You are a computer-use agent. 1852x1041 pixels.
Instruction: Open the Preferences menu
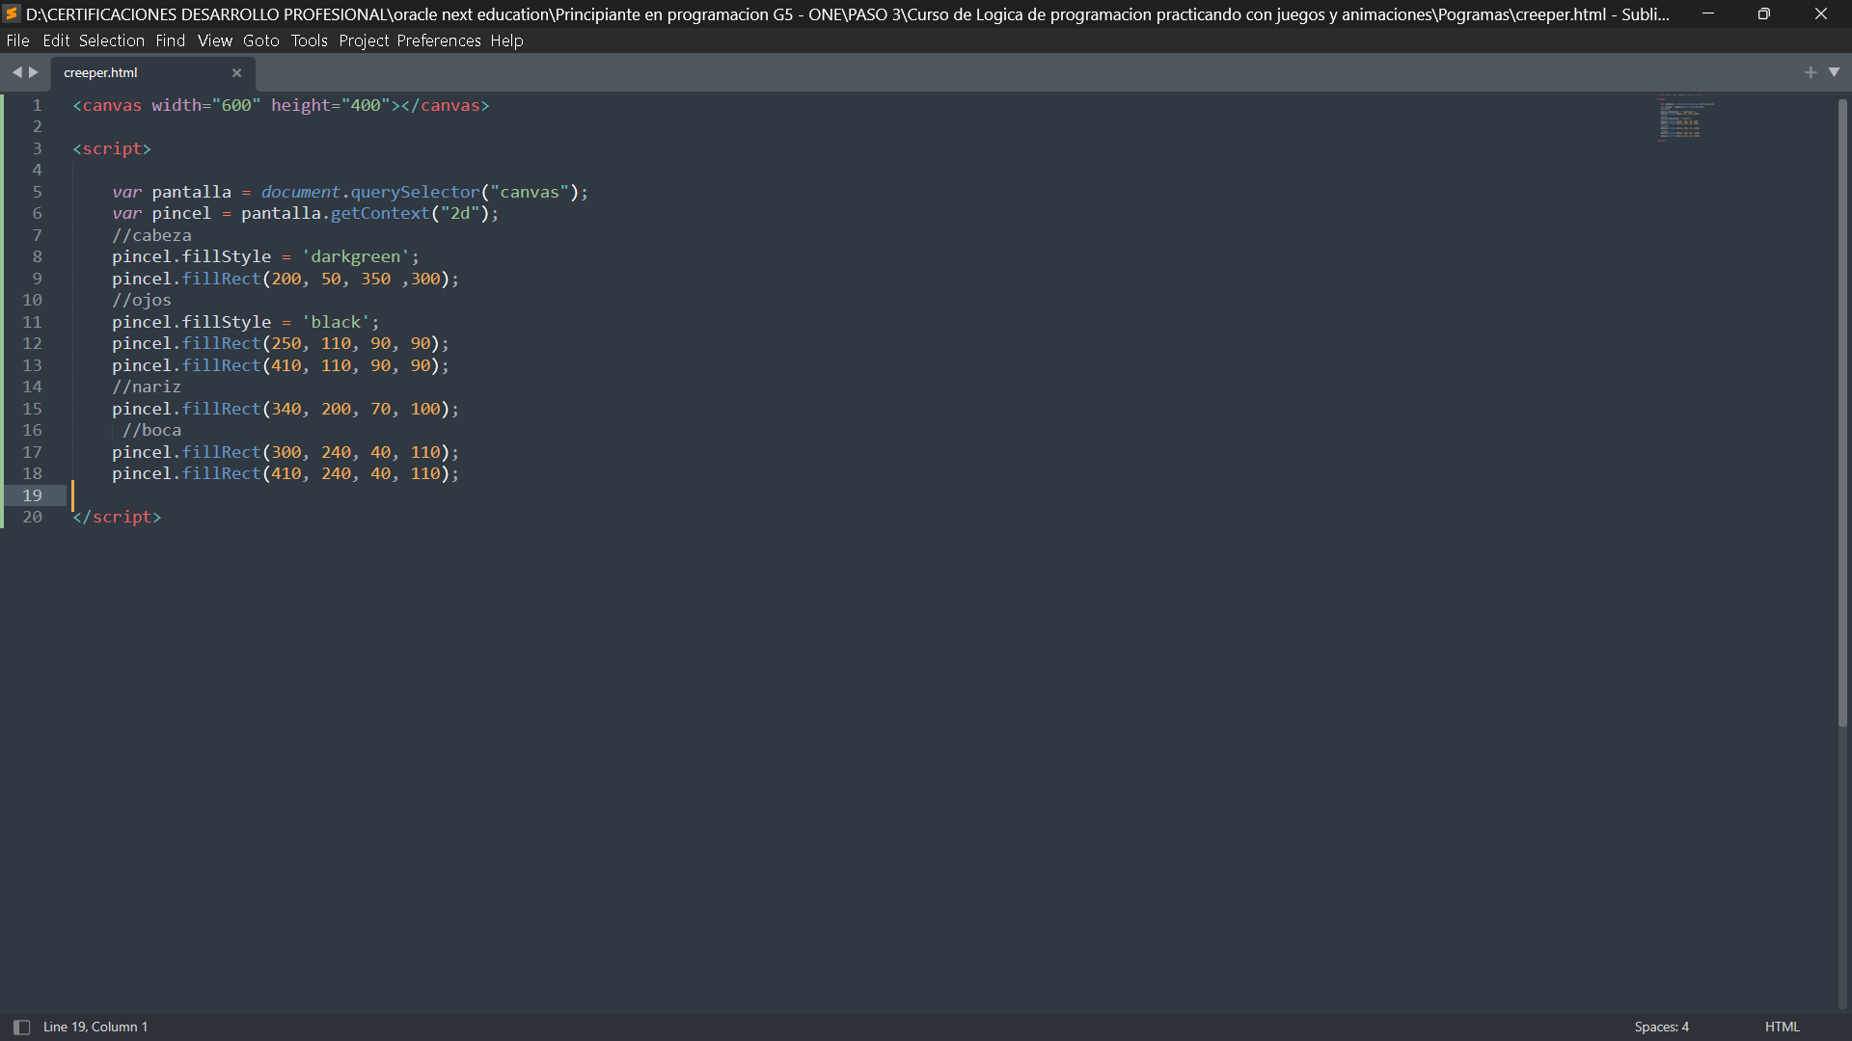pos(439,40)
